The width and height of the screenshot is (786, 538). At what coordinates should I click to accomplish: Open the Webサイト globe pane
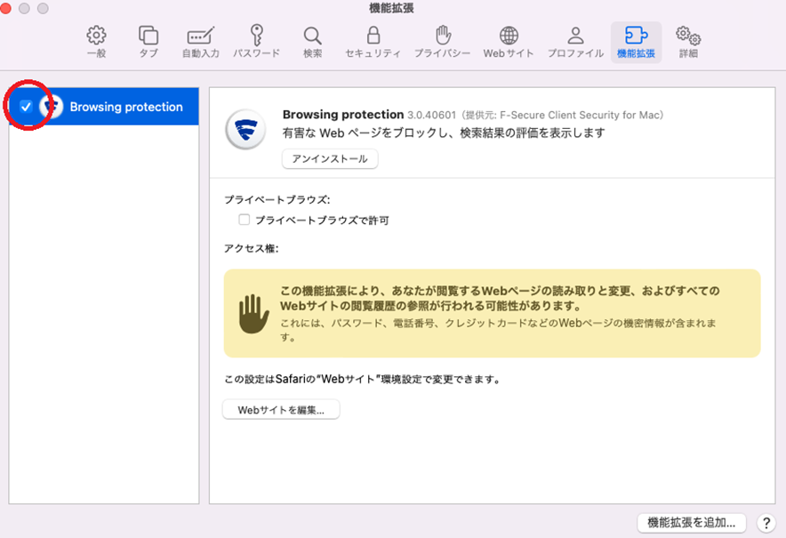[x=509, y=42]
